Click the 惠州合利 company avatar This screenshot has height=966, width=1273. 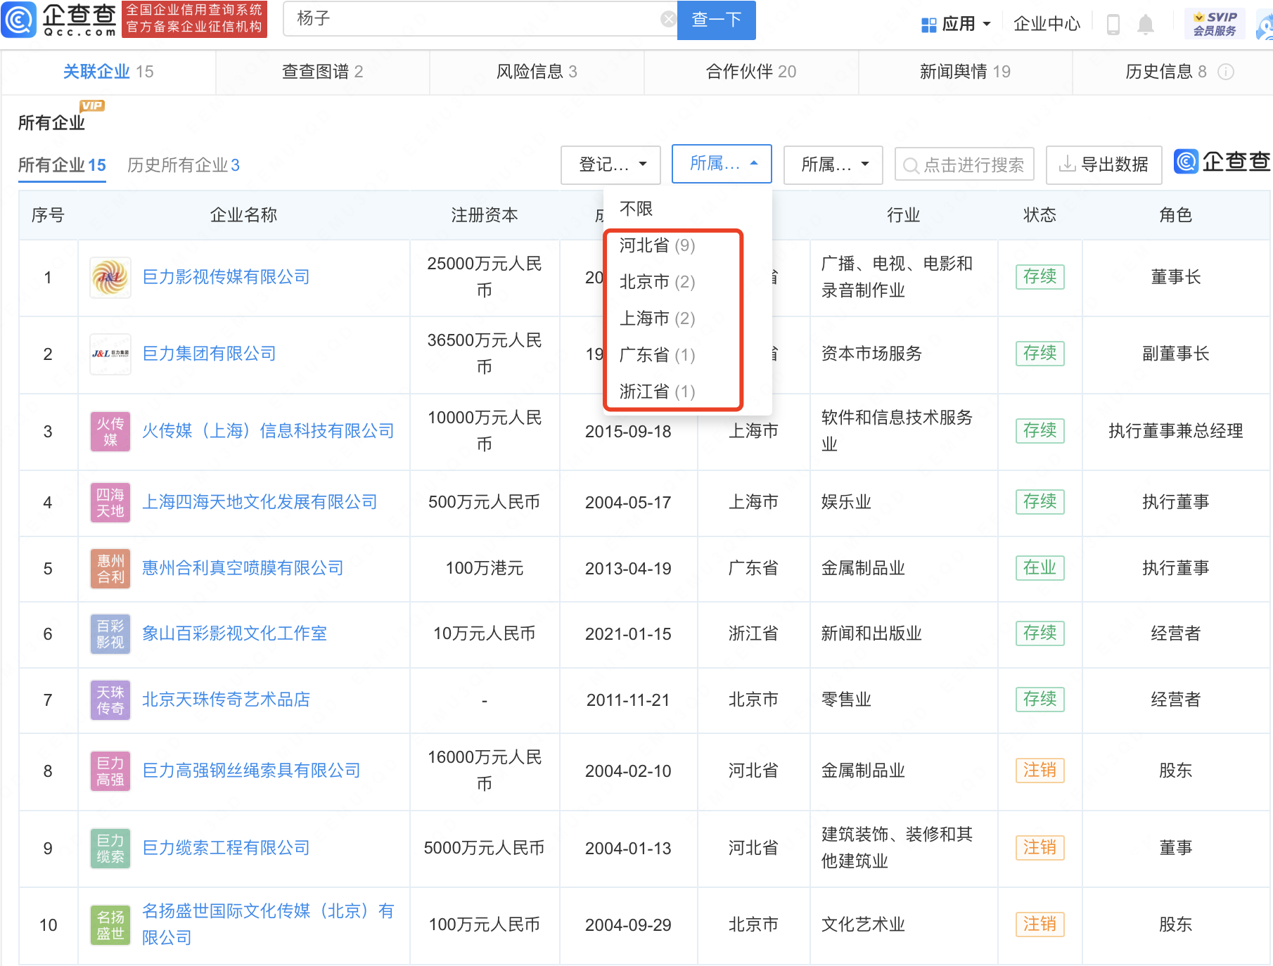tap(110, 568)
